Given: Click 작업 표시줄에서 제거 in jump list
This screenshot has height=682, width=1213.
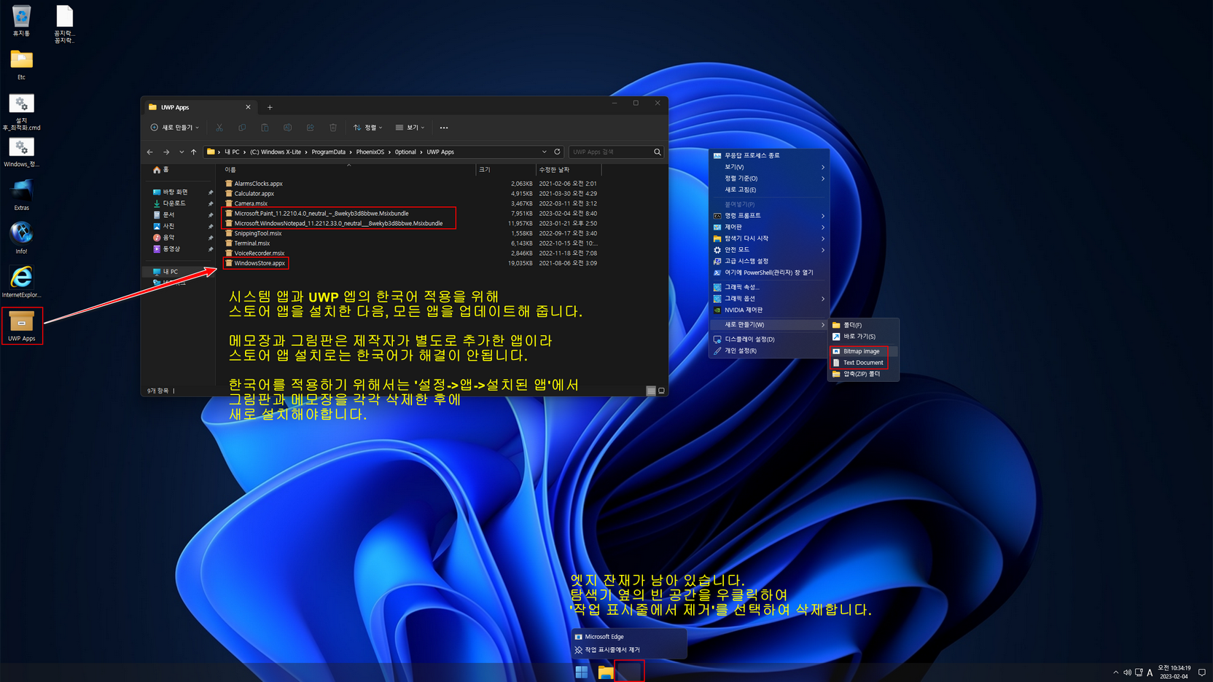Looking at the screenshot, I should [x=628, y=649].
